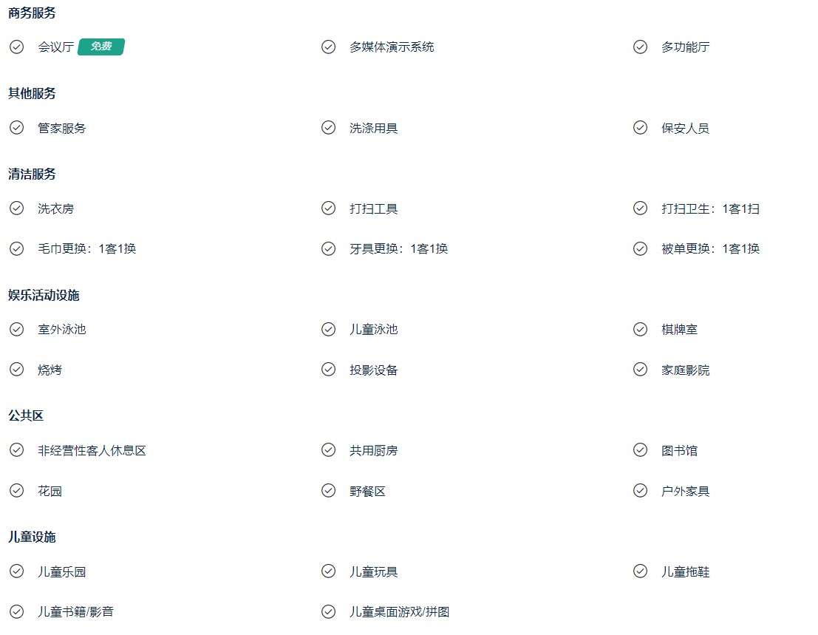This screenshot has width=818, height=635.
Task: Select the 毛巾更换：1客1换 item
Action: click(x=87, y=249)
